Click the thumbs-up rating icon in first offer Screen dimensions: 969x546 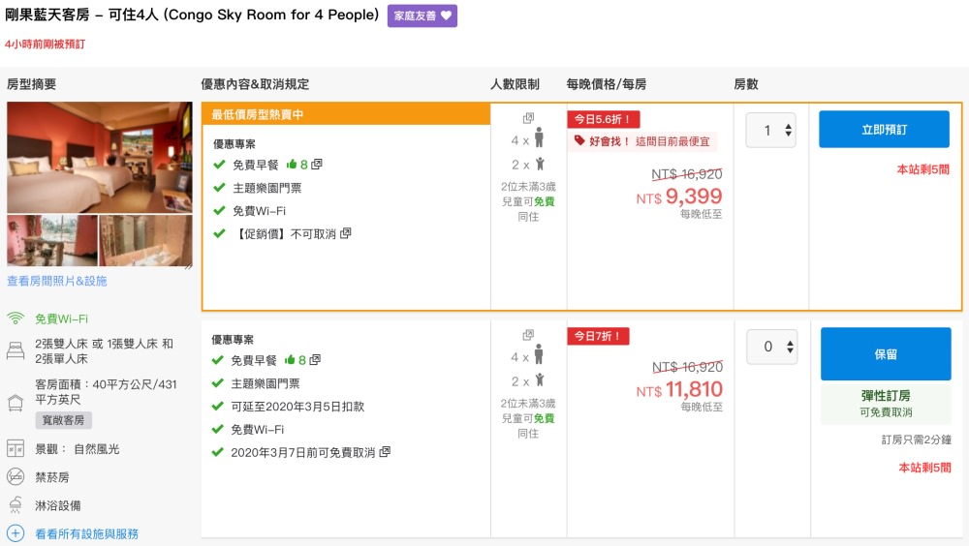(x=291, y=165)
